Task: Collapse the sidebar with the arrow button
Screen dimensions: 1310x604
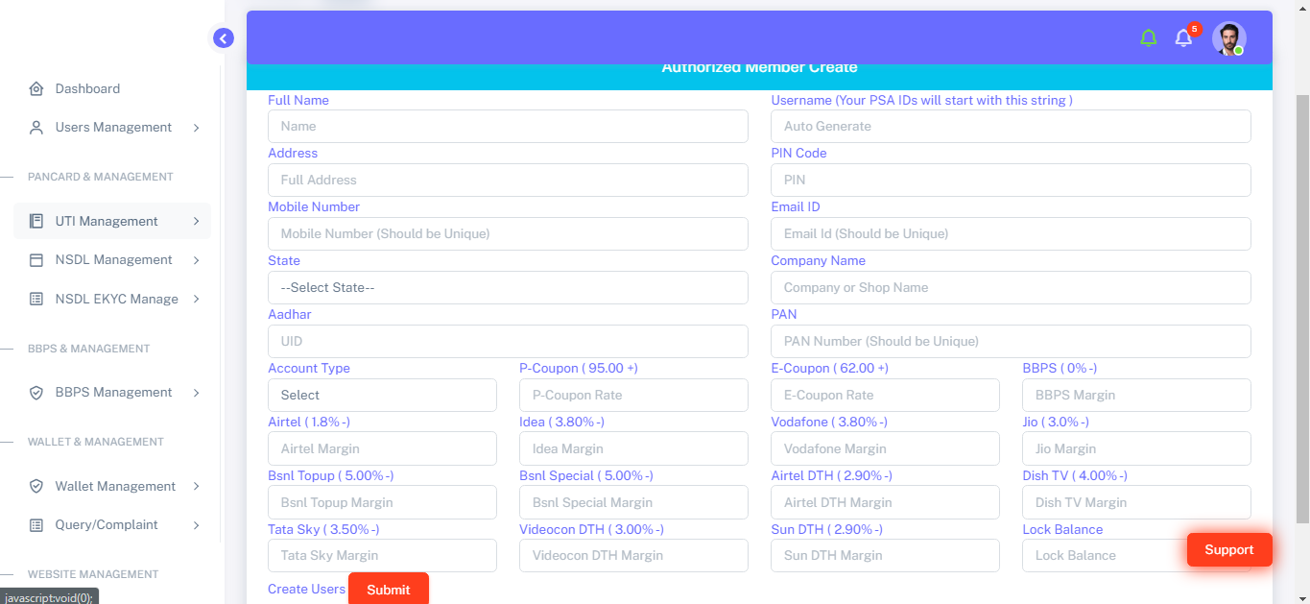Action: click(x=223, y=38)
